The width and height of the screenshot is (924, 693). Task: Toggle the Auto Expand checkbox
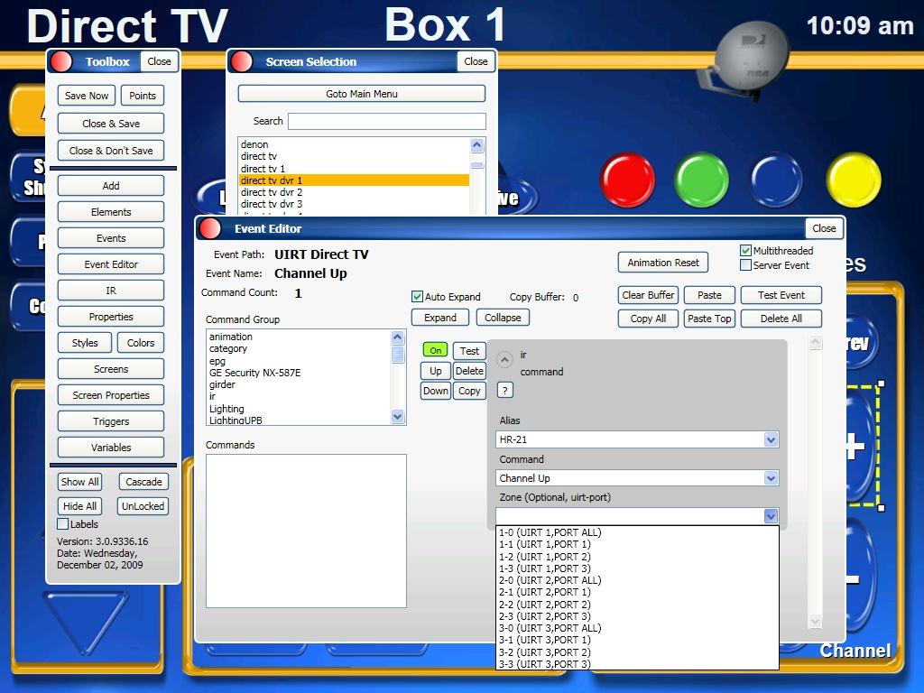pos(417,296)
